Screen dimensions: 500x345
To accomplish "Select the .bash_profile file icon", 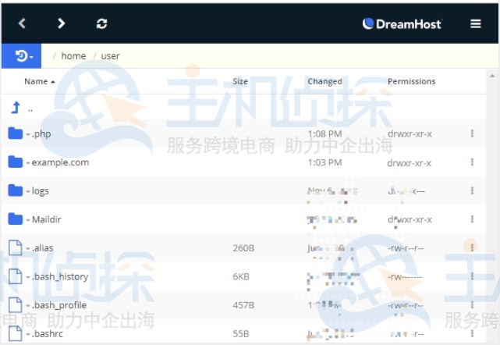I will pos(16,304).
